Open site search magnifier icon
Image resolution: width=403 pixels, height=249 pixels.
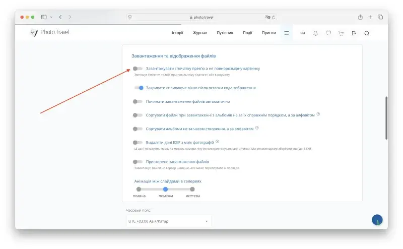pos(367,33)
